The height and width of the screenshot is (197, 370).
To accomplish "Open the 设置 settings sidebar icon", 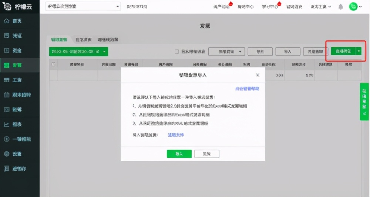I will click(x=7, y=154).
